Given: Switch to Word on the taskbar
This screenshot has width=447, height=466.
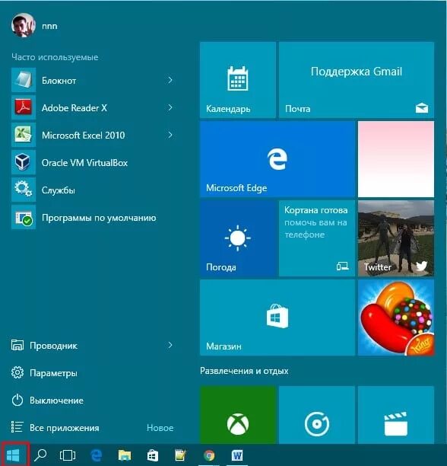Looking at the screenshot, I should point(237,455).
